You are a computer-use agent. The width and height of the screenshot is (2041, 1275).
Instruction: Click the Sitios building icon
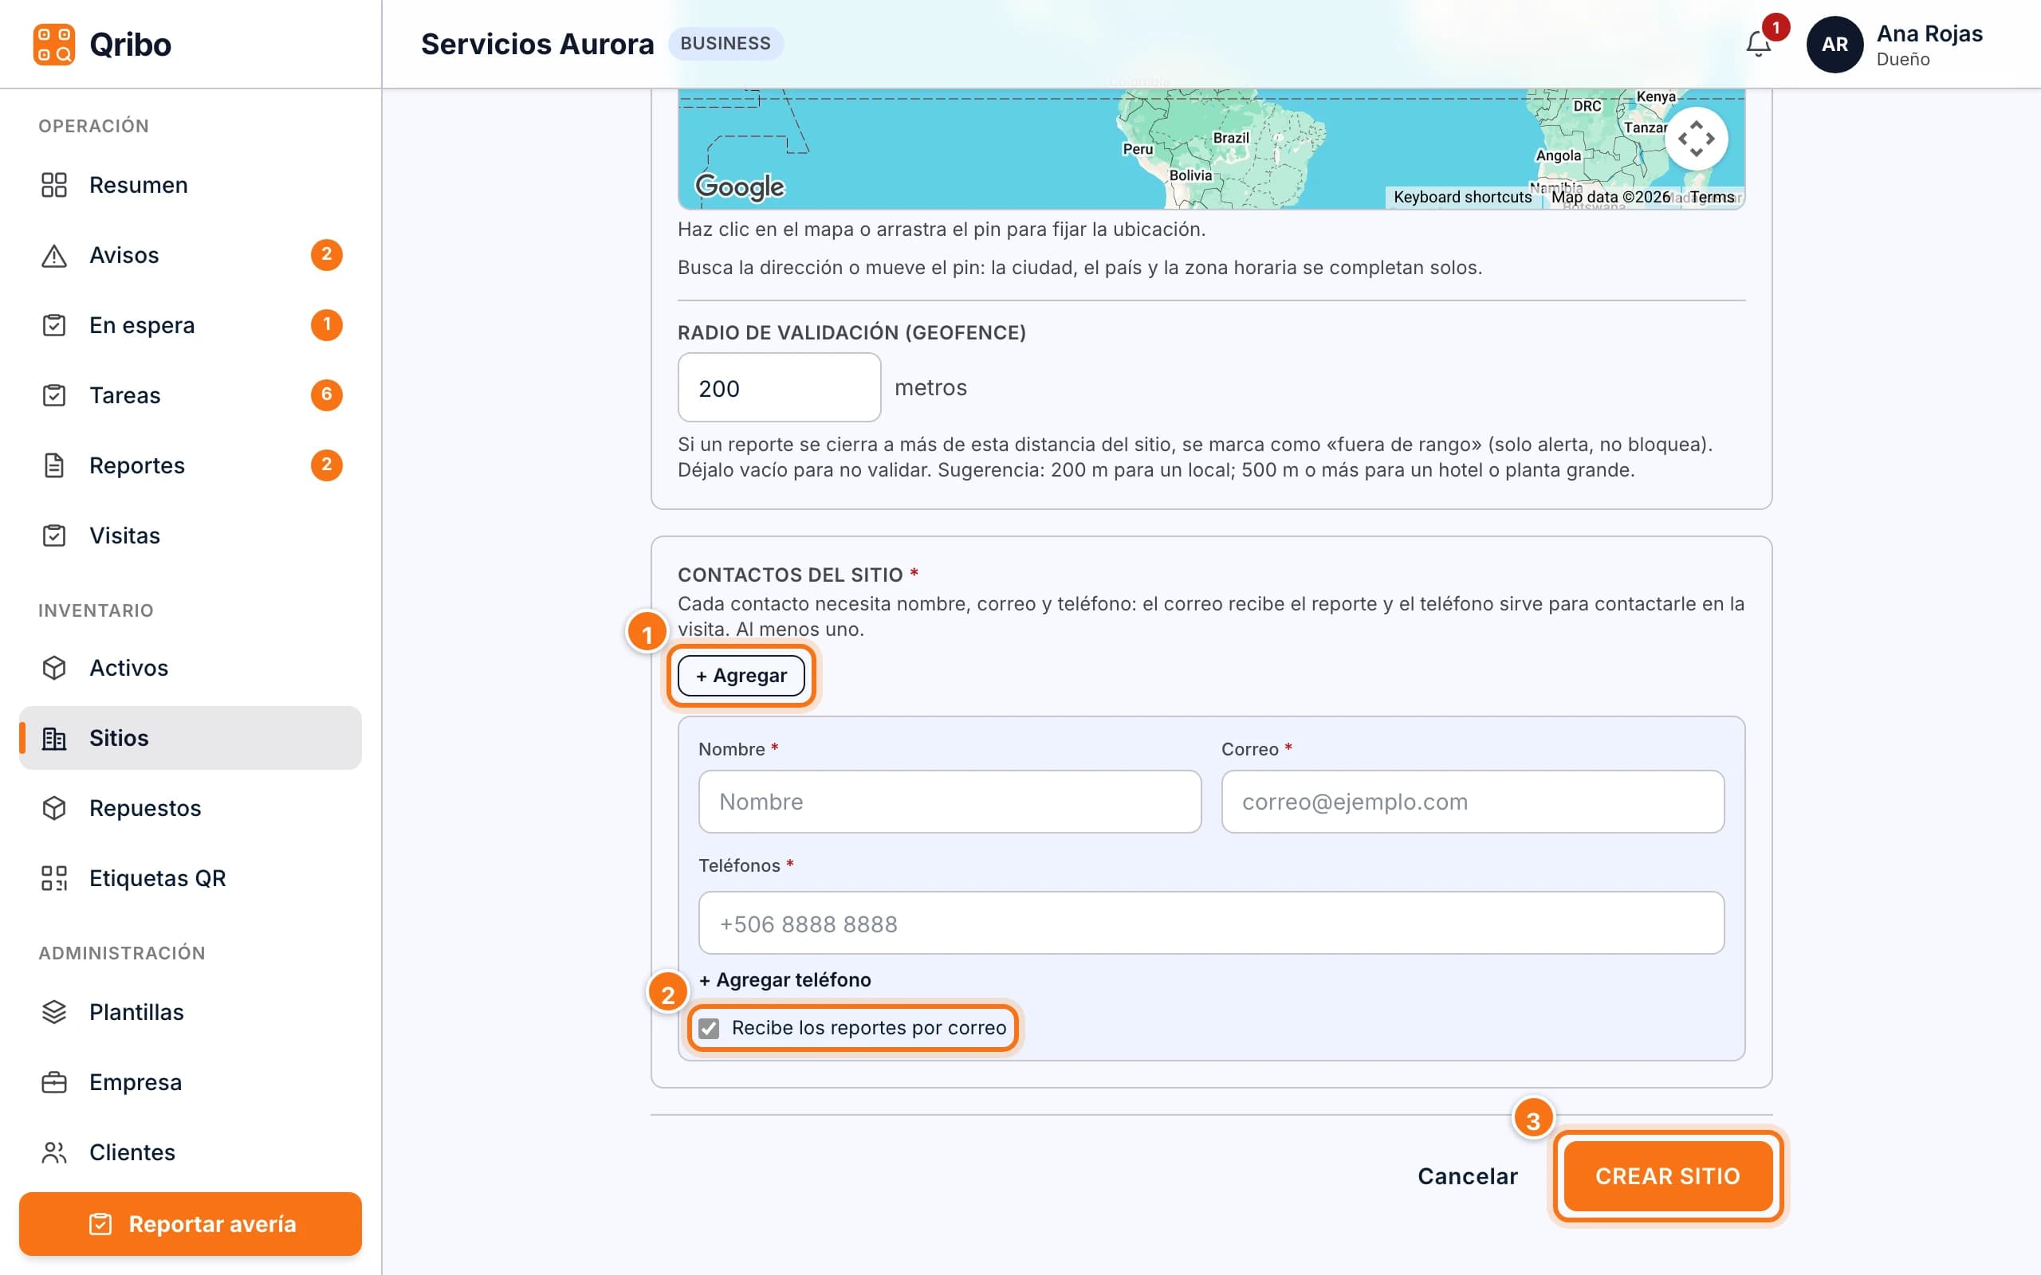(x=54, y=738)
